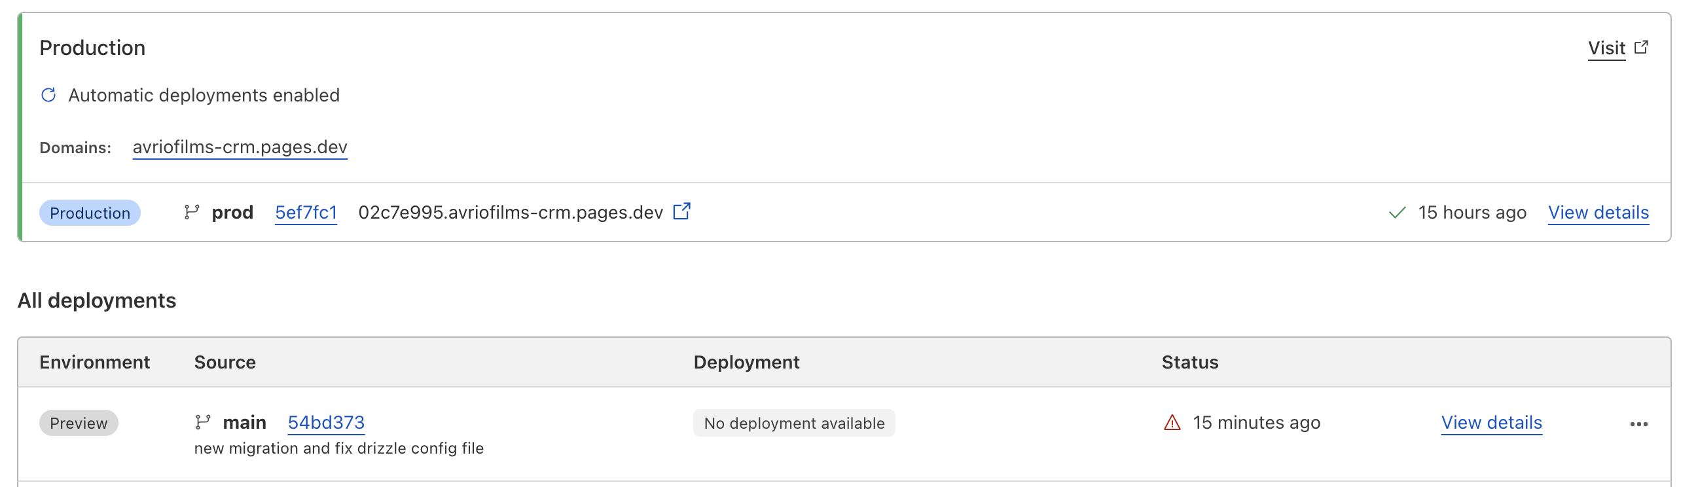Open the avriofilms-crm.pages.dev domain link

tap(240, 147)
